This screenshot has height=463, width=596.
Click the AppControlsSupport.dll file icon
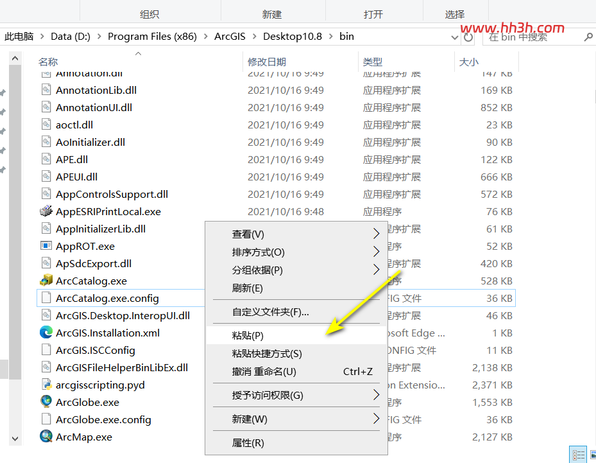(46, 194)
